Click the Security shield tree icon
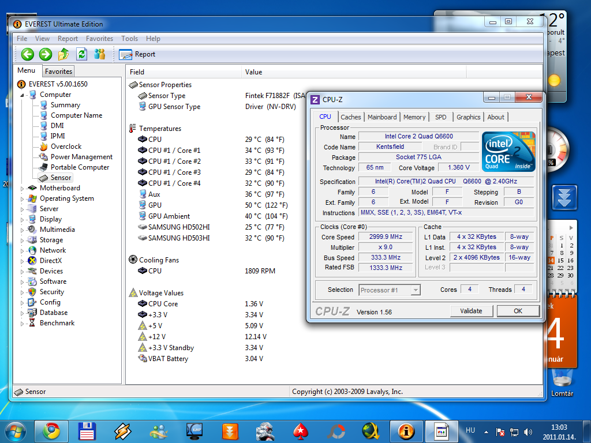Screen dimensions: 591x443 pos(32,292)
